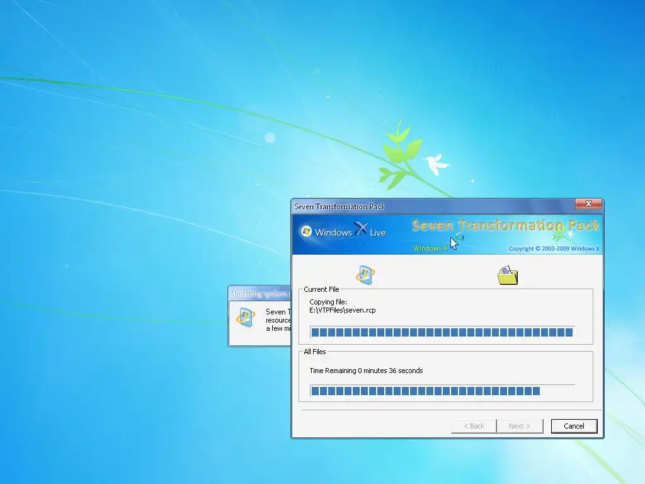
Task: Click the disabled Next > button
Action: click(520, 426)
